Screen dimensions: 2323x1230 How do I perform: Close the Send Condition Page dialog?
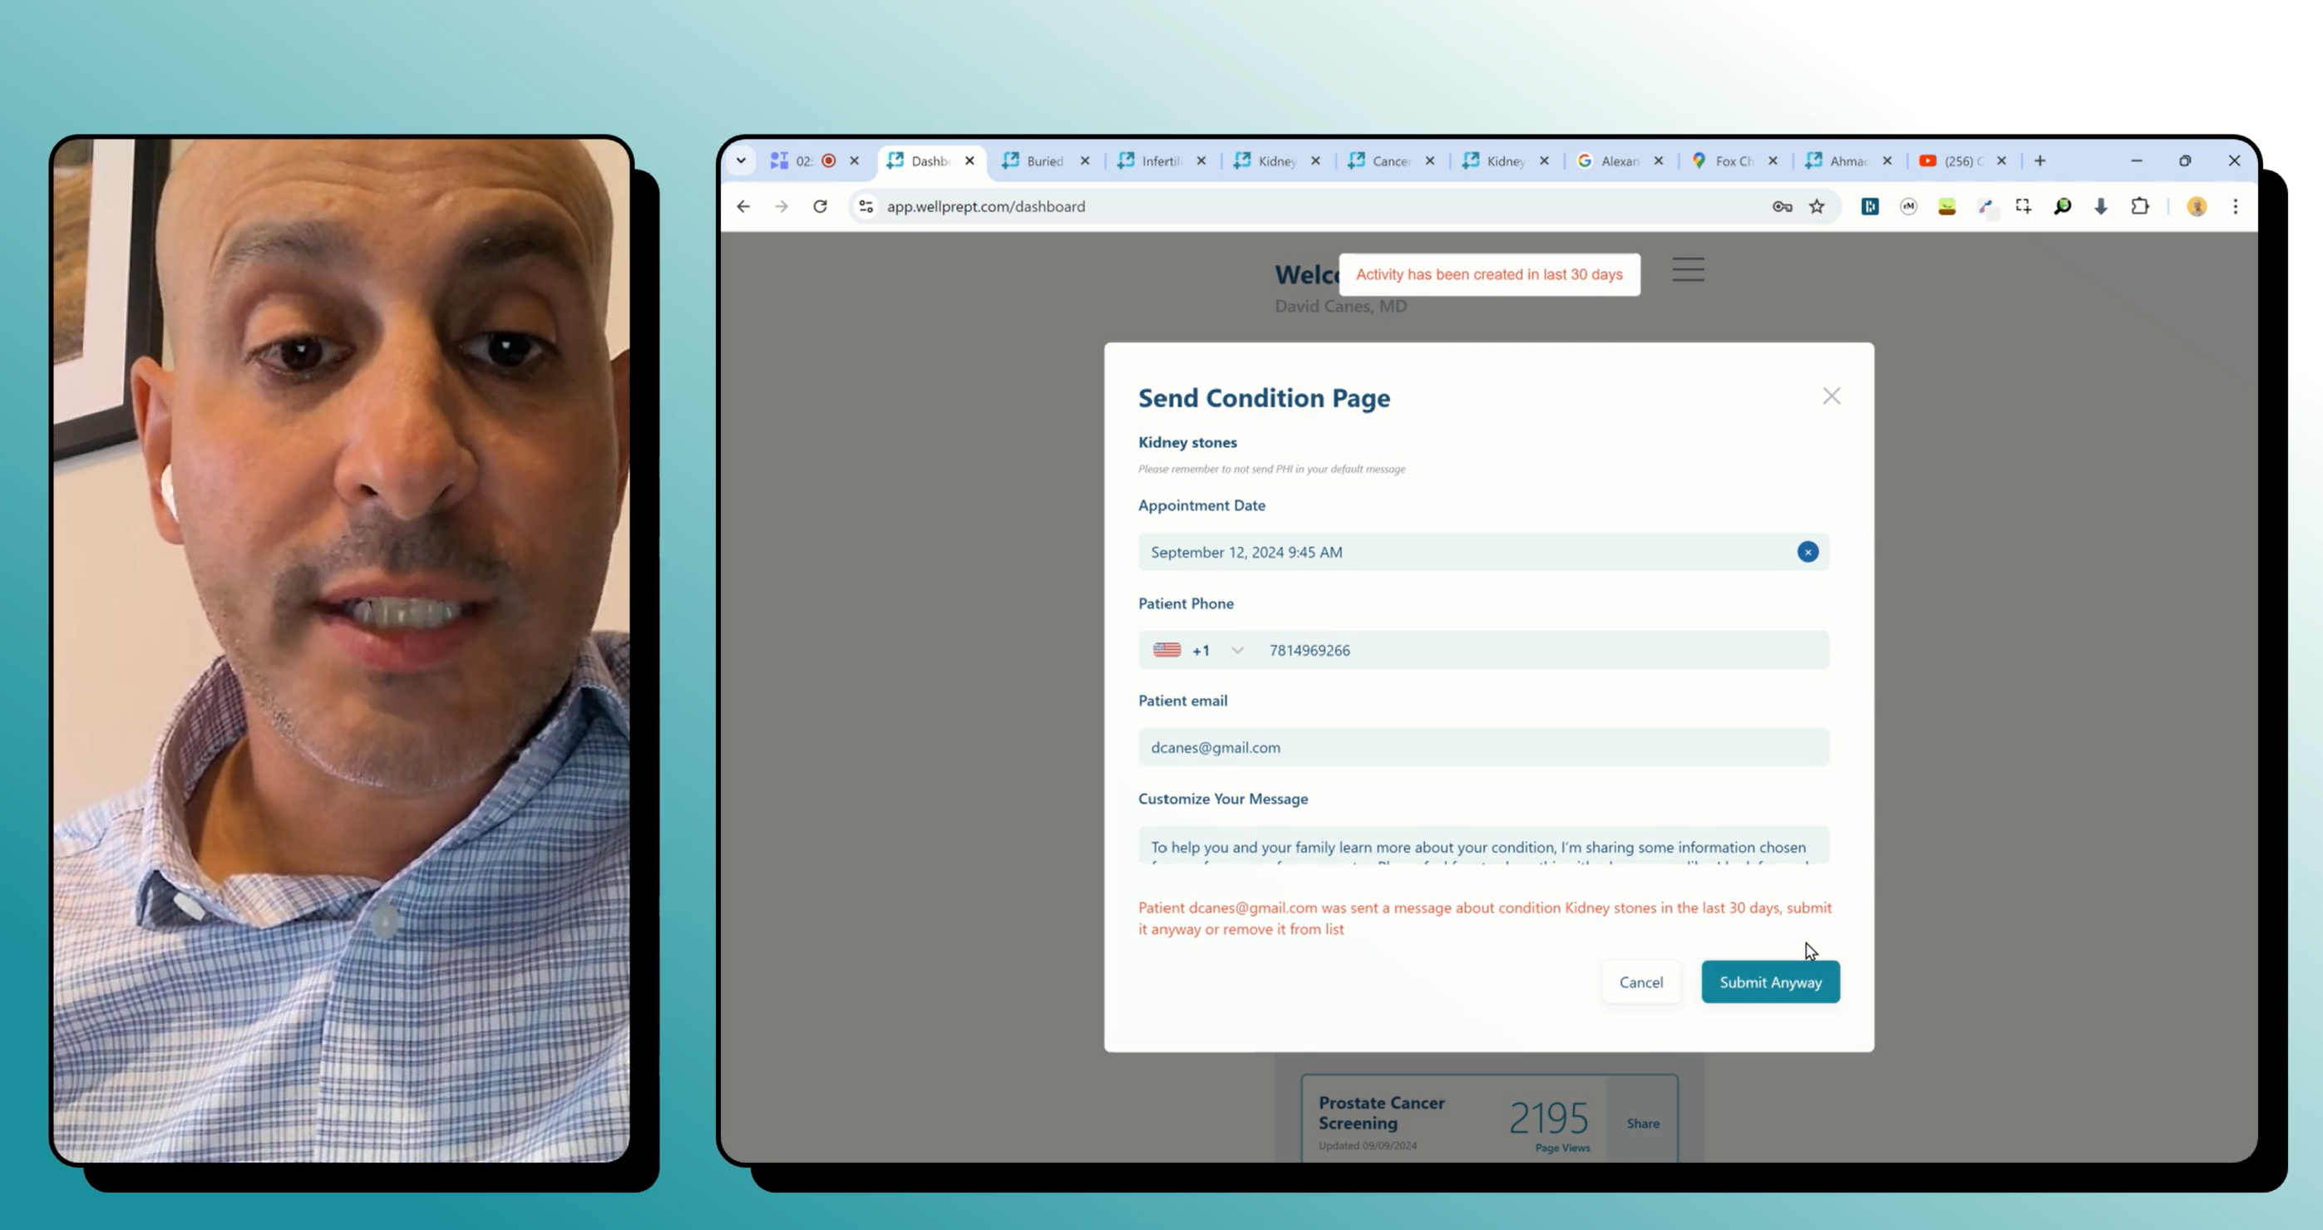coord(1831,396)
